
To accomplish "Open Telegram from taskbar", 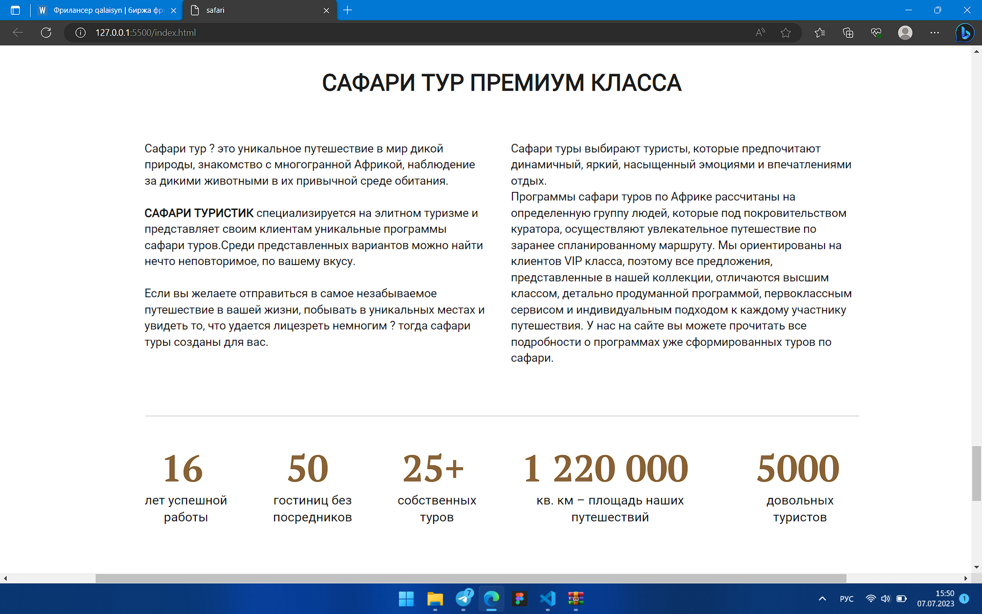I will [x=464, y=599].
